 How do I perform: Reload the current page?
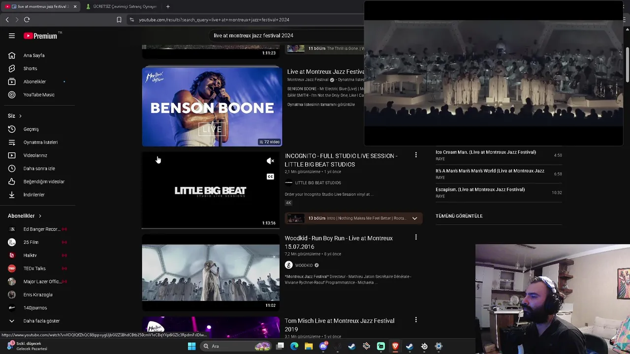pyautogui.click(x=27, y=20)
